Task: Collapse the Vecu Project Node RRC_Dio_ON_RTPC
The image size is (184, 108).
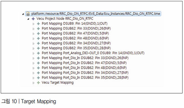Action: pyautogui.click(x=28, y=19)
